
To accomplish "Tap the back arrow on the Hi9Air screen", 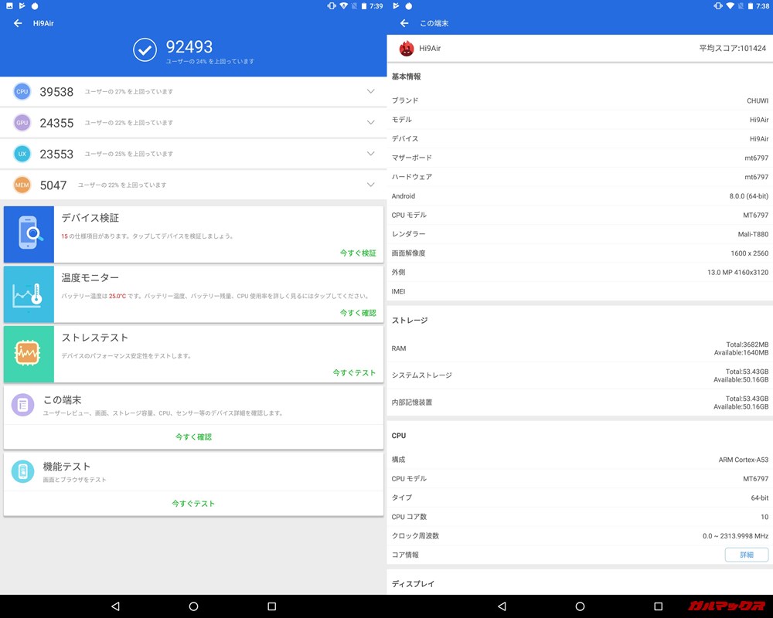I will tap(17, 23).
